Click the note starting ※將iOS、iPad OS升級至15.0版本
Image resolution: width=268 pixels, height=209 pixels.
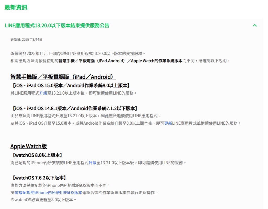[x=126, y=123]
